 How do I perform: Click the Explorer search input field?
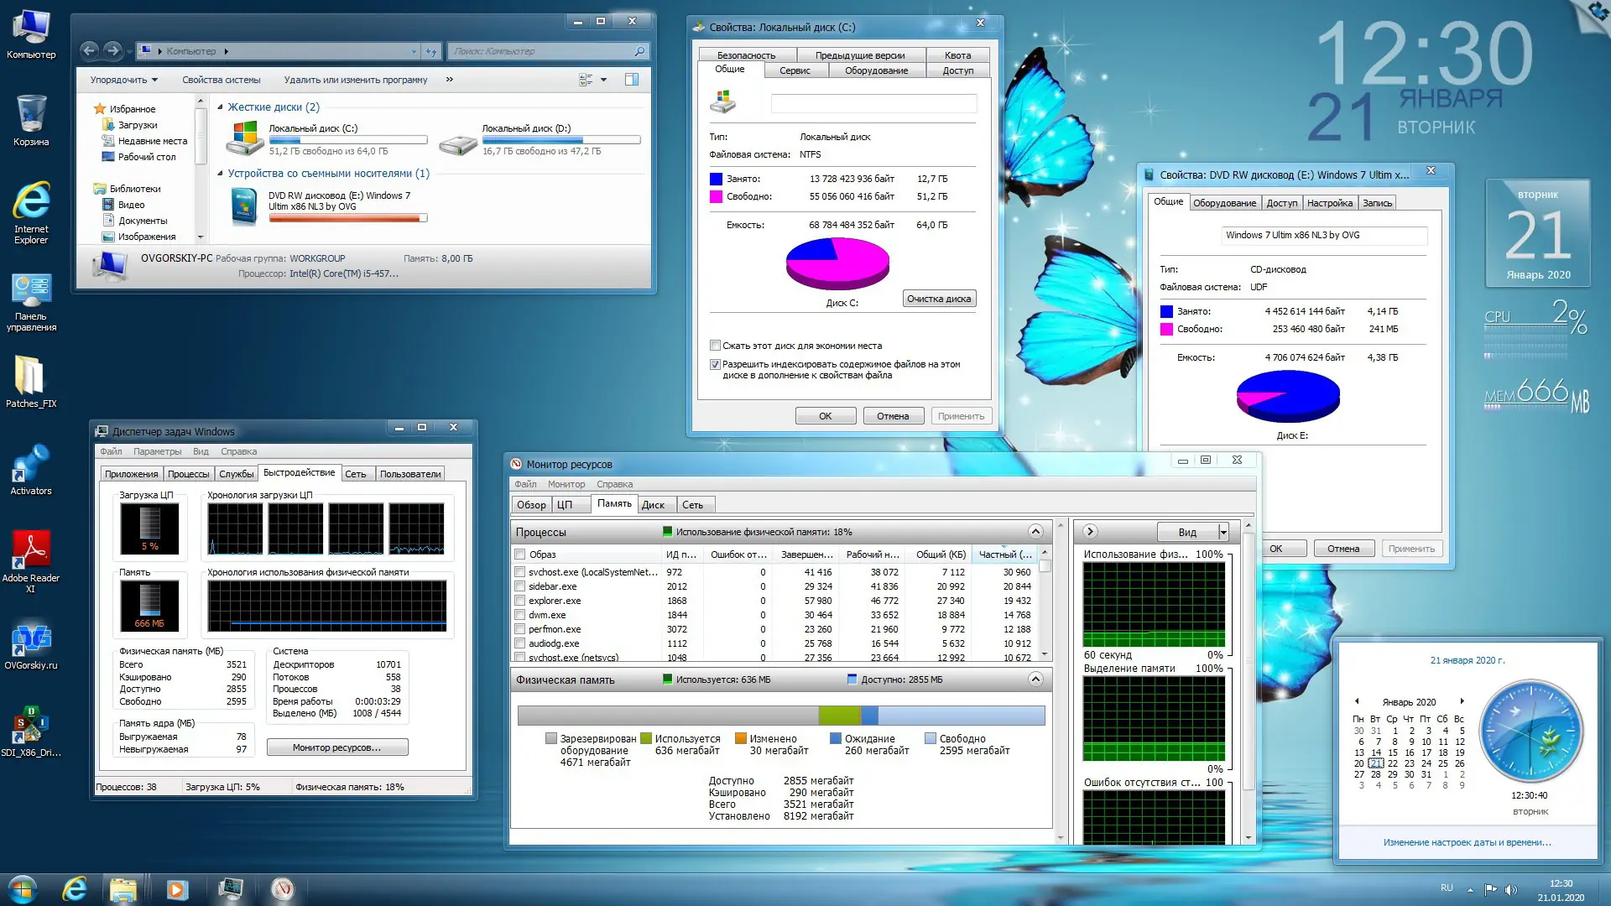[541, 51]
